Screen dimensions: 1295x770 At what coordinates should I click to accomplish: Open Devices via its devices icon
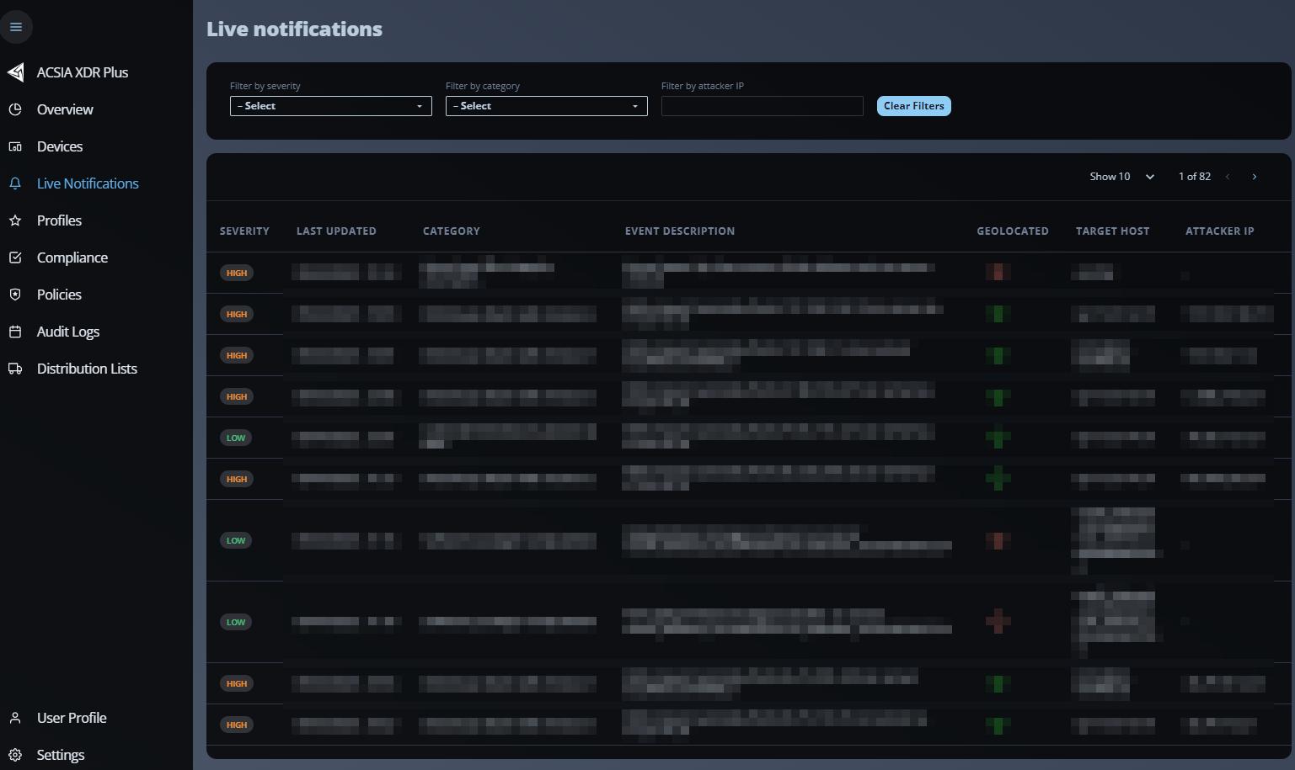[x=15, y=146]
